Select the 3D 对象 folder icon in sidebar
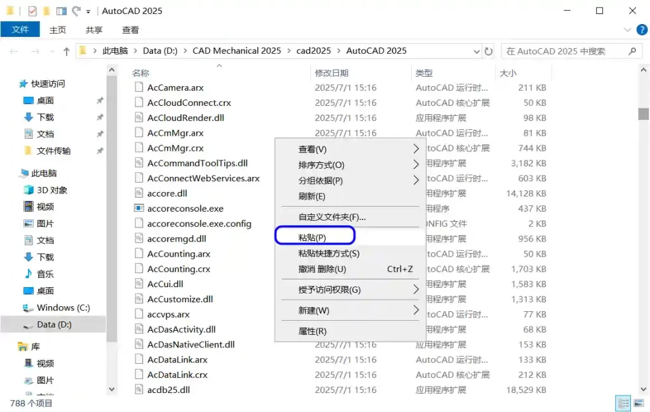The width and height of the screenshot is (650, 412). (x=29, y=190)
